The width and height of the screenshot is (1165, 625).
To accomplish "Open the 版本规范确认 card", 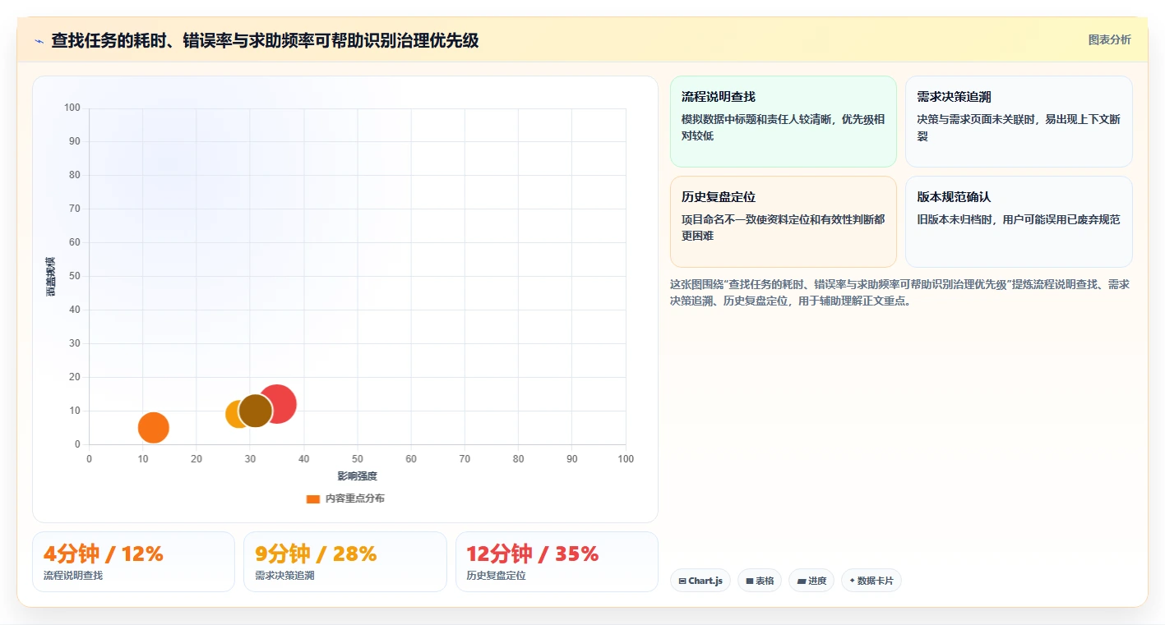I will coord(1019,222).
